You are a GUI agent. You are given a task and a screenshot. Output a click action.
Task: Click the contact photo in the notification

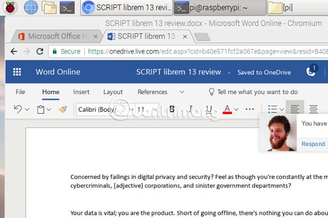pos(279,133)
